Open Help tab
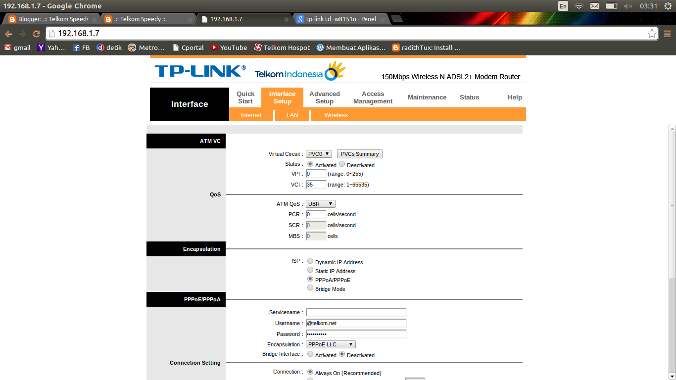Viewport: 676px width, 380px height. (515, 97)
